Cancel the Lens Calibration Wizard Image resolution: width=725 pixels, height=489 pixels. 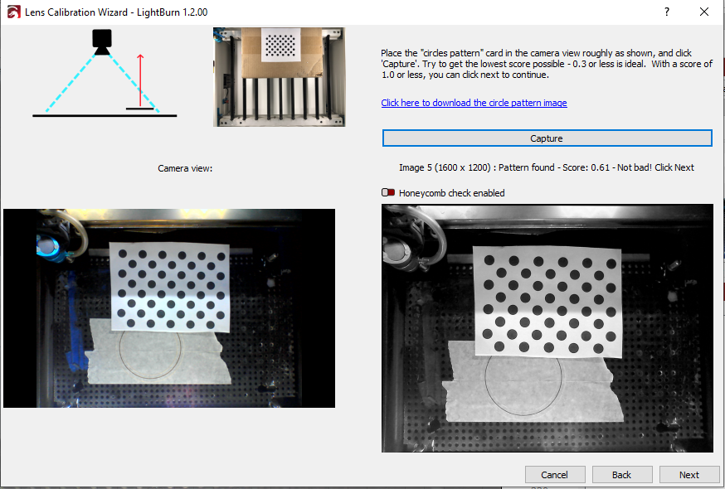[555, 475]
